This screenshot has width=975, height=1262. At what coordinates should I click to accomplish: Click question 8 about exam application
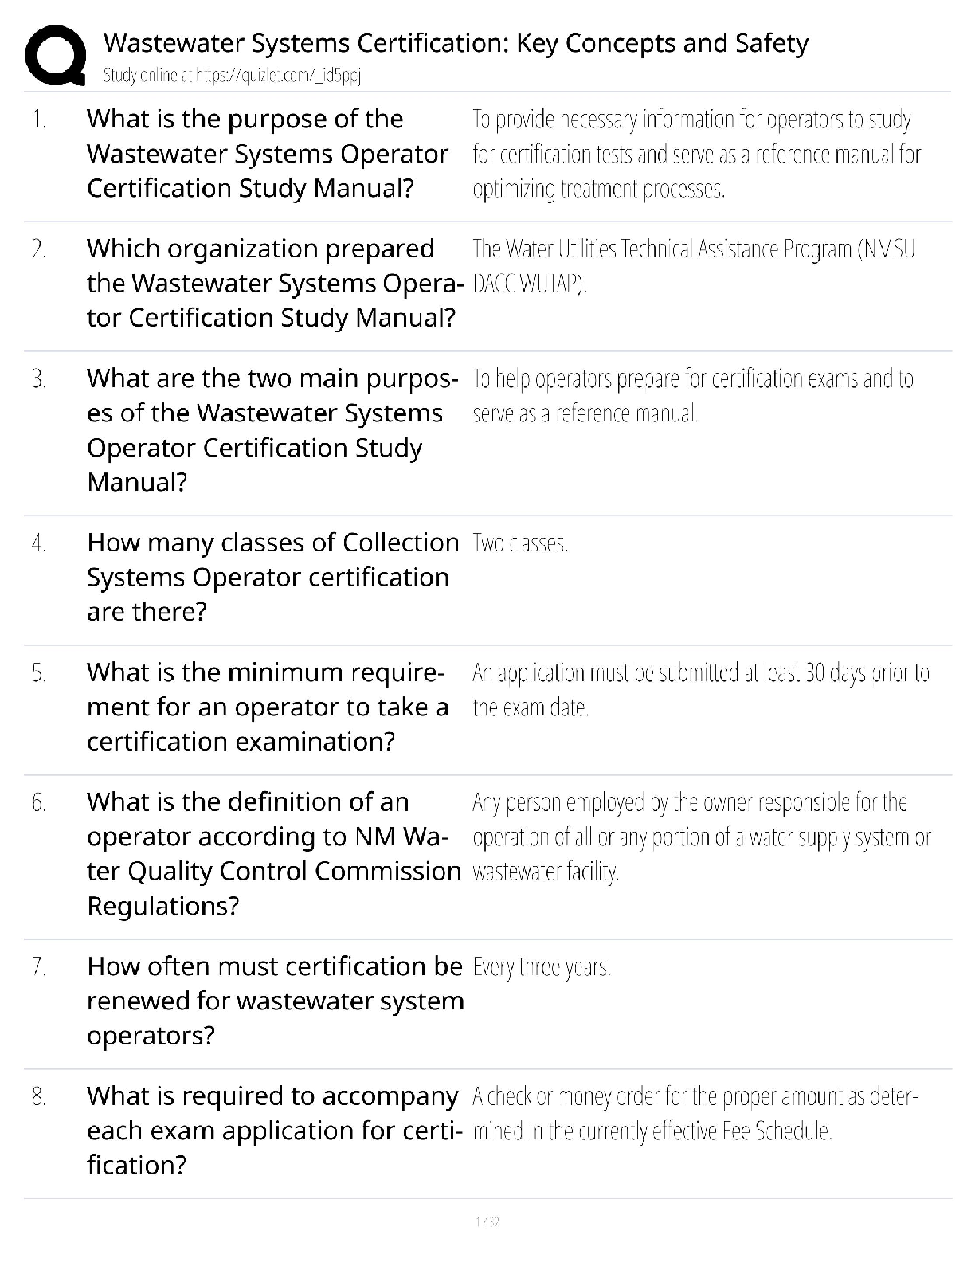272,1131
